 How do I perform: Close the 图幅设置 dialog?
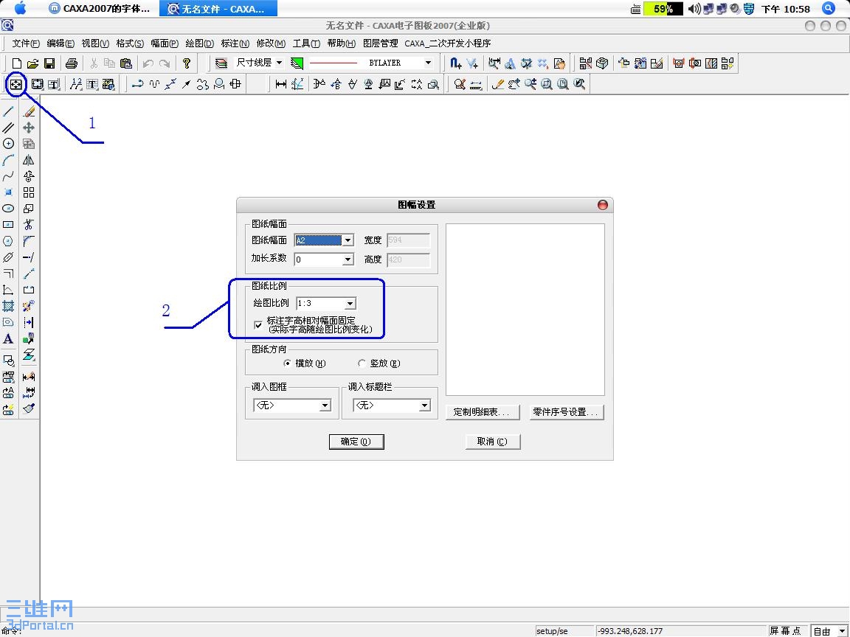tap(602, 205)
